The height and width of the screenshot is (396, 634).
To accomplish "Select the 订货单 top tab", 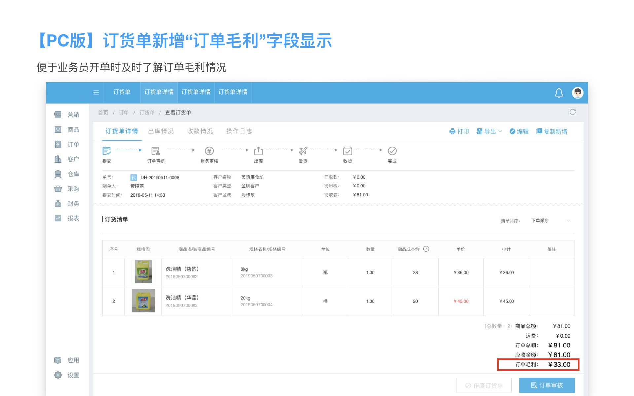I will (x=122, y=92).
